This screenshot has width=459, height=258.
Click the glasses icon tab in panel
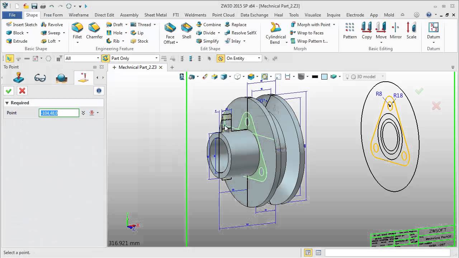(40, 78)
